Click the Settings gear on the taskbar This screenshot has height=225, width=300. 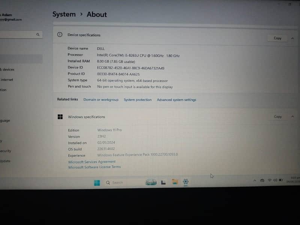(x=186, y=181)
